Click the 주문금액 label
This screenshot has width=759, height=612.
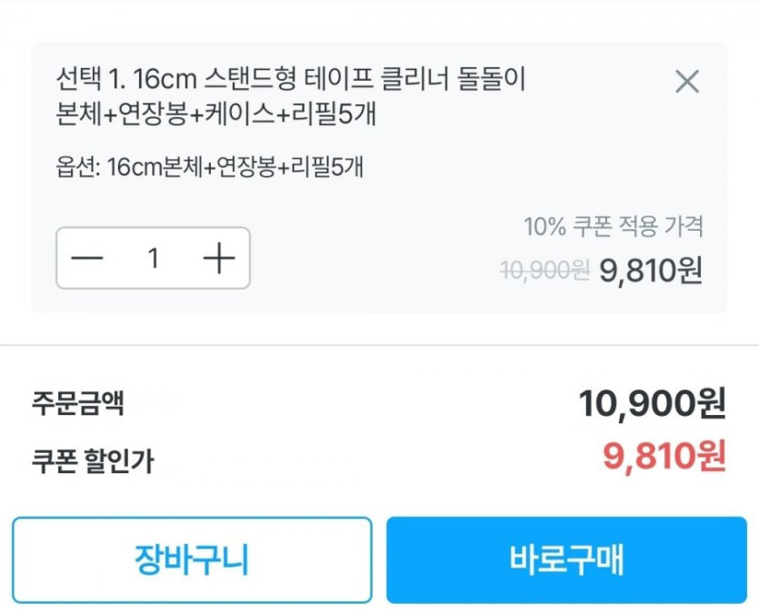(x=77, y=403)
